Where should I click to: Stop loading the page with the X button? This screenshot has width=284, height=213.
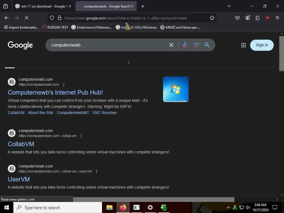tap(26, 18)
